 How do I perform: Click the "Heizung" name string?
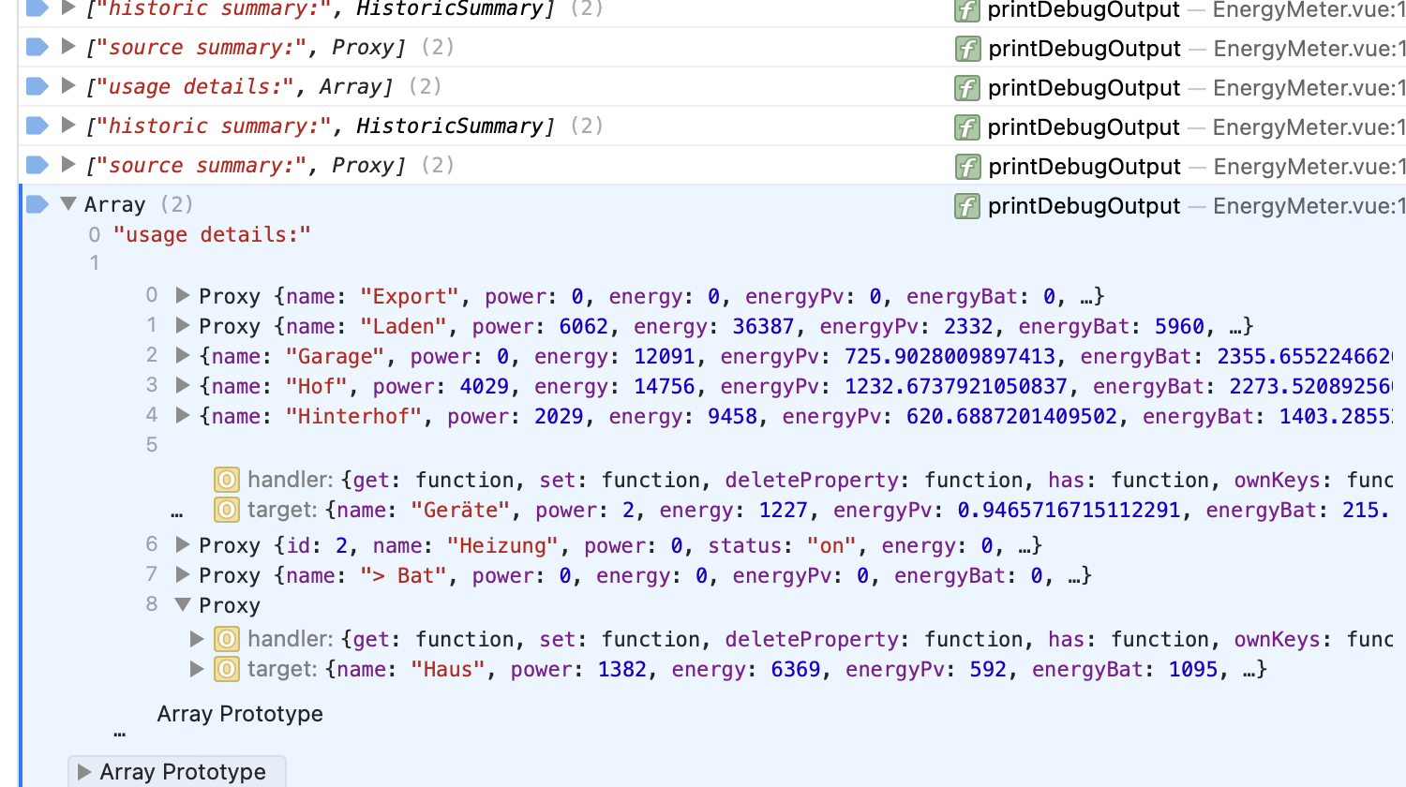click(x=502, y=545)
